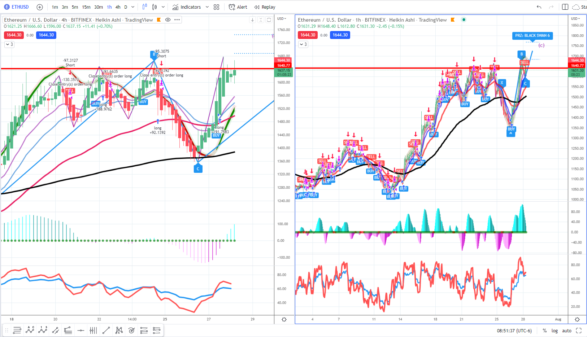This screenshot has width=587, height=337.
Task: Click the add symbol compare plus icon
Action: [x=40, y=7]
